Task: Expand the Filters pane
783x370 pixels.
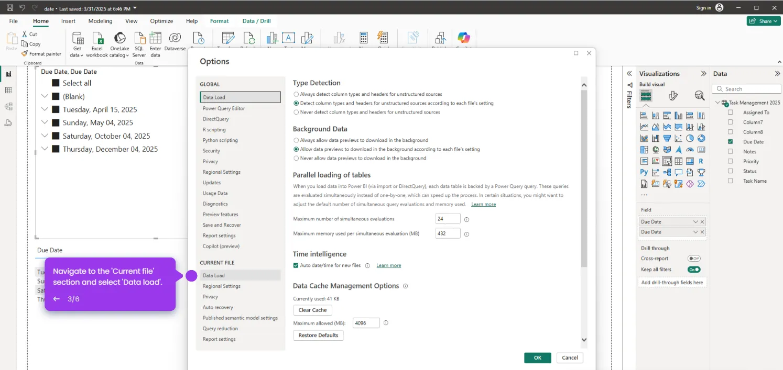Action: tap(629, 74)
